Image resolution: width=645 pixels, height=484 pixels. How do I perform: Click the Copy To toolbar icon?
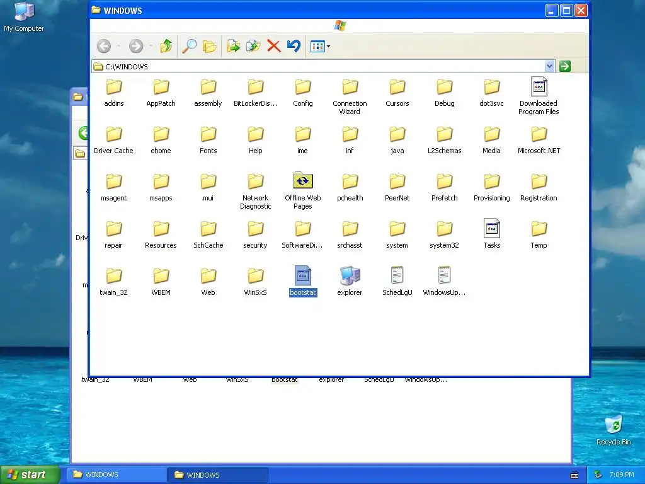point(253,46)
